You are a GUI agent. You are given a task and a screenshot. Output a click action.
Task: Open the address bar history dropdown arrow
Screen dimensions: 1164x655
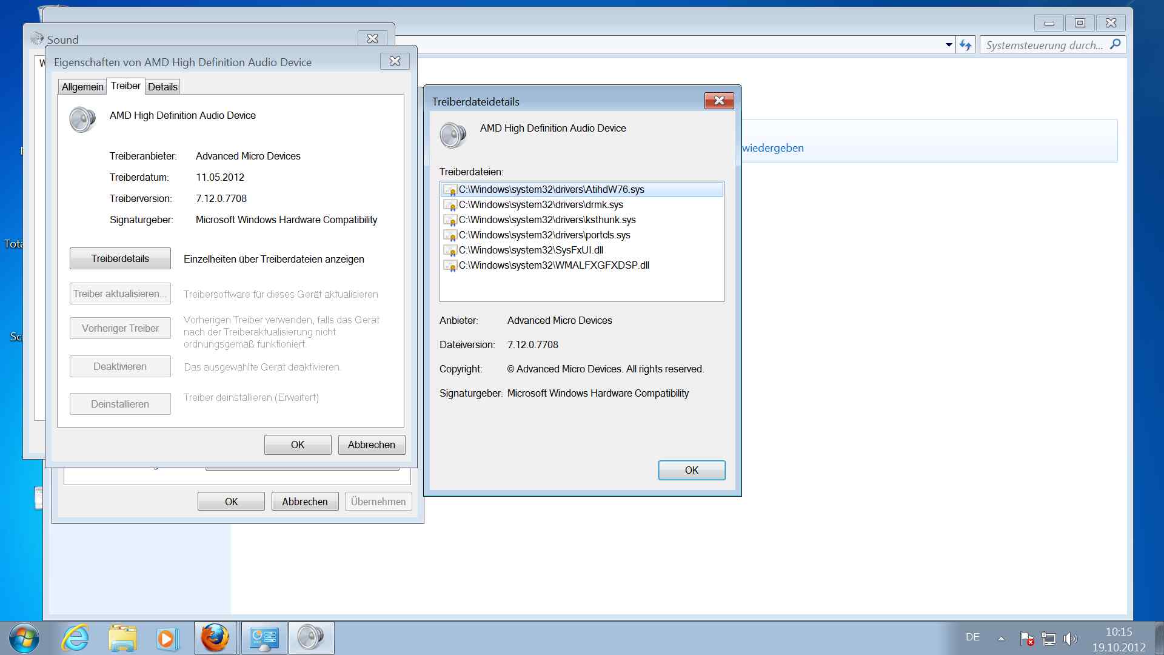coord(949,45)
